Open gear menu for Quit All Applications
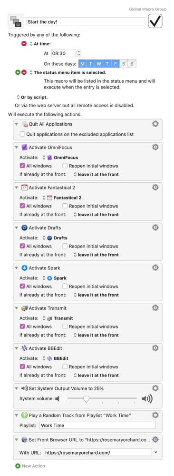Screen dimensions: 174x476 pyautogui.click(x=155, y=124)
